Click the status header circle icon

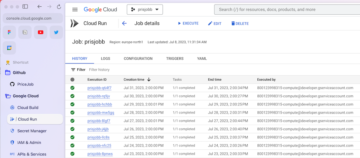(72, 80)
